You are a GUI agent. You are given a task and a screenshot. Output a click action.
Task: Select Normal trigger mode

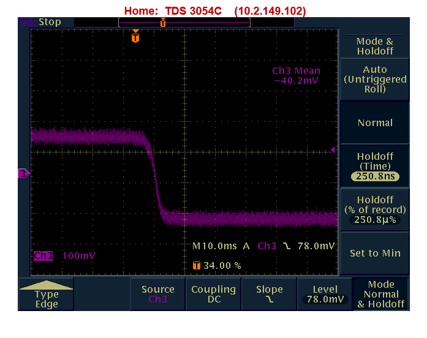click(x=375, y=122)
